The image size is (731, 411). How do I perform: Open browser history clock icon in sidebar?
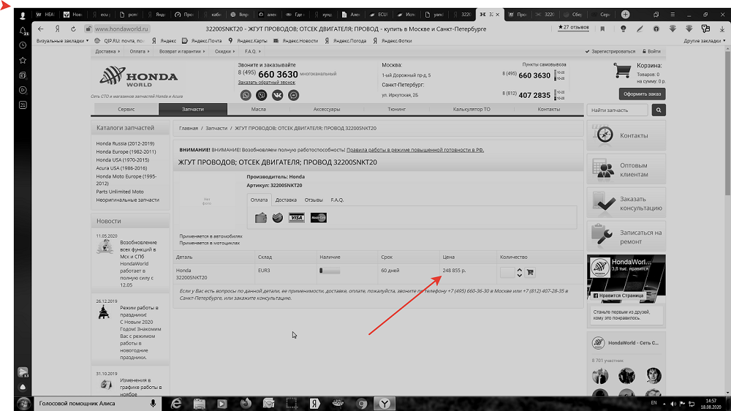(x=23, y=45)
